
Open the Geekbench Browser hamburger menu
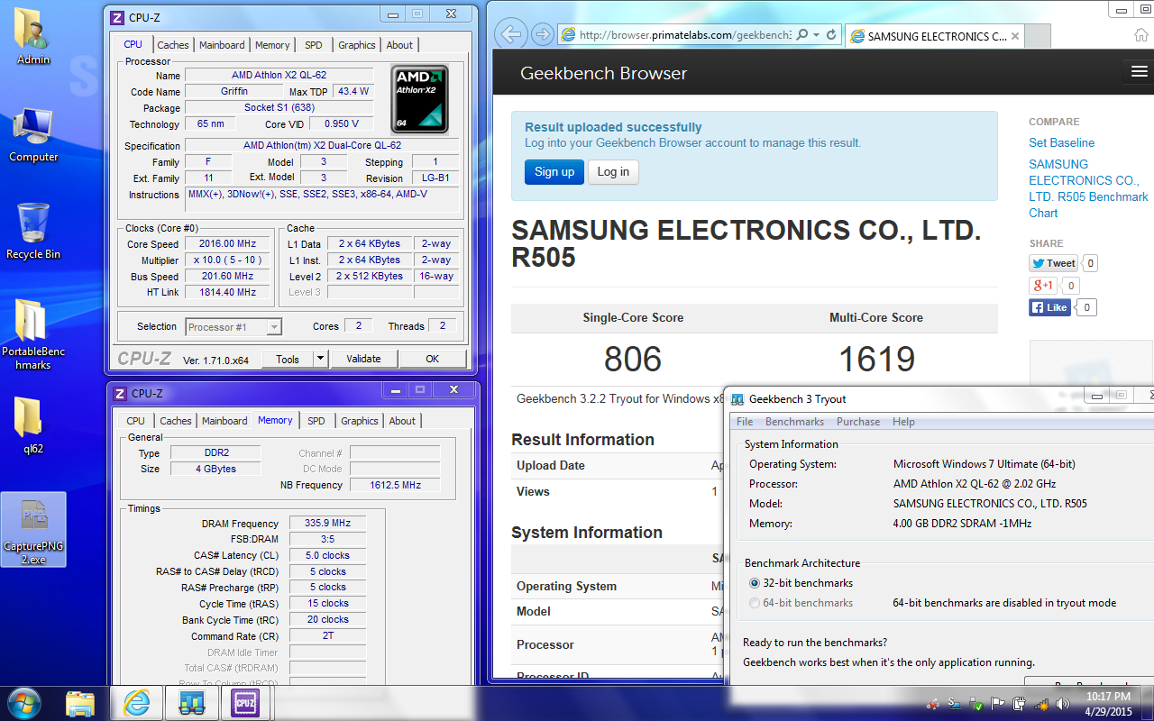click(x=1138, y=72)
